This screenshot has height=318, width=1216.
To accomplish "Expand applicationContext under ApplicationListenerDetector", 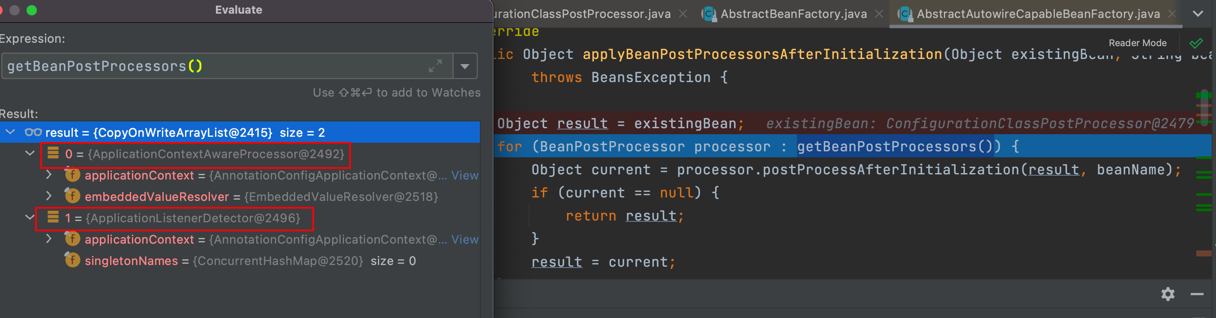I will (48, 239).
